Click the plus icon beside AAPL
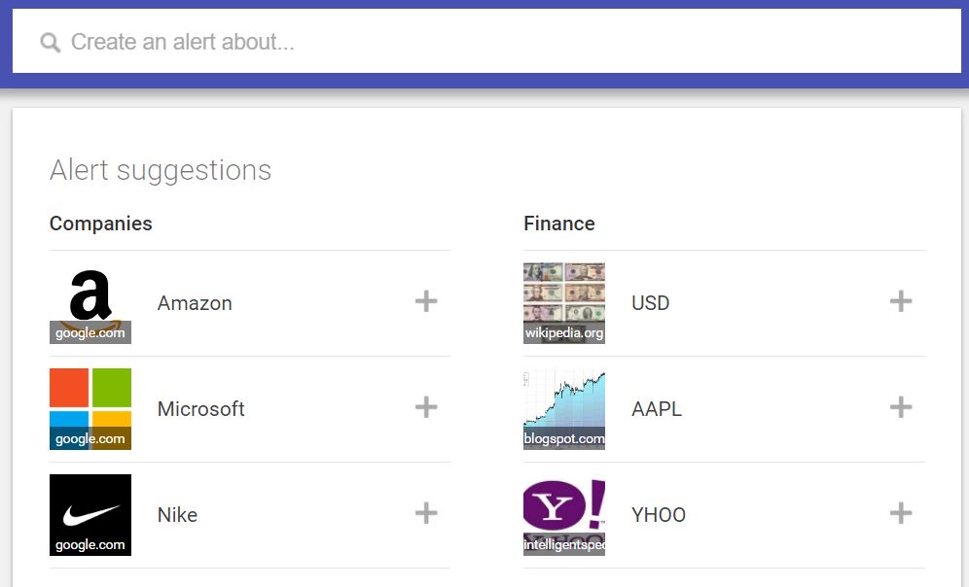 (x=900, y=407)
